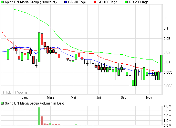Click the tall red candlestick after the February spike

[x=42, y=39]
